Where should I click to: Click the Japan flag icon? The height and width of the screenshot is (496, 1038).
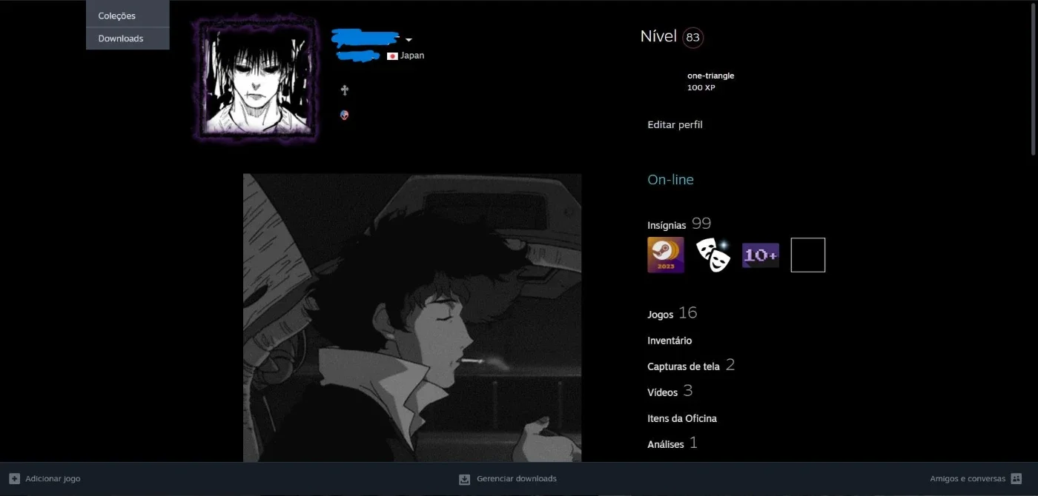tap(393, 56)
